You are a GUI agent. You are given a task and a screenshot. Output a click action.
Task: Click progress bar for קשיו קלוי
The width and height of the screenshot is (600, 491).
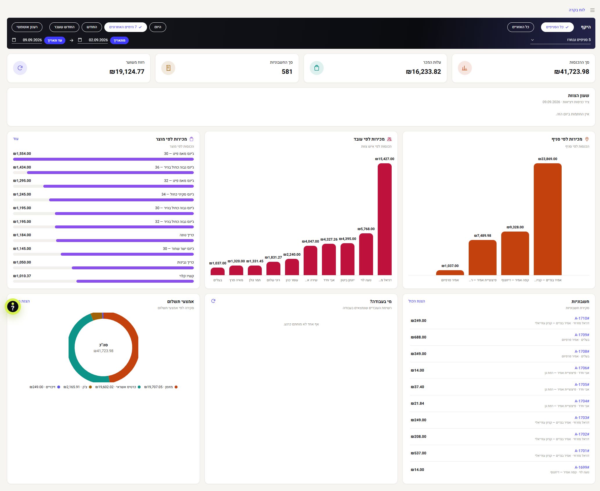103,281
